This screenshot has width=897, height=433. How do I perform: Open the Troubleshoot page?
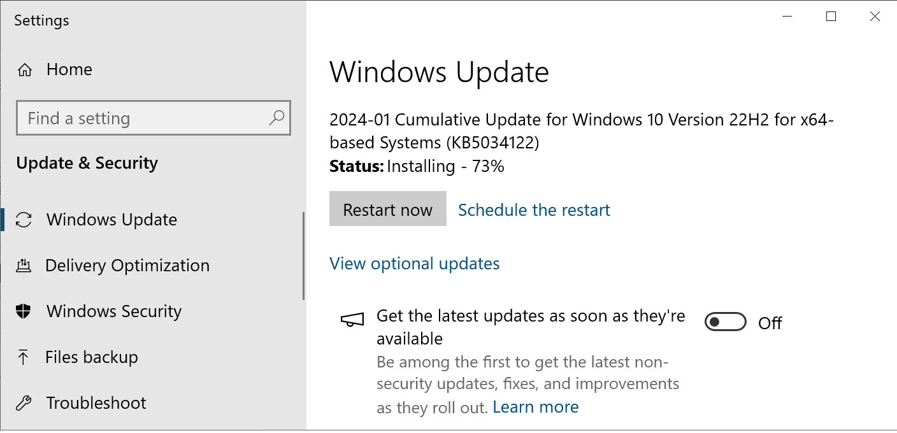(96, 403)
